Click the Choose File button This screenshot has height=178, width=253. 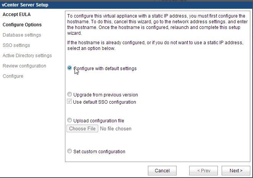click(82, 129)
